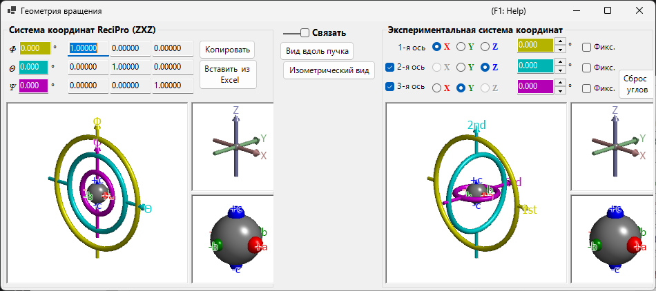Click the app icon in title bar
Image resolution: width=656 pixels, height=291 pixels.
(x=12, y=11)
